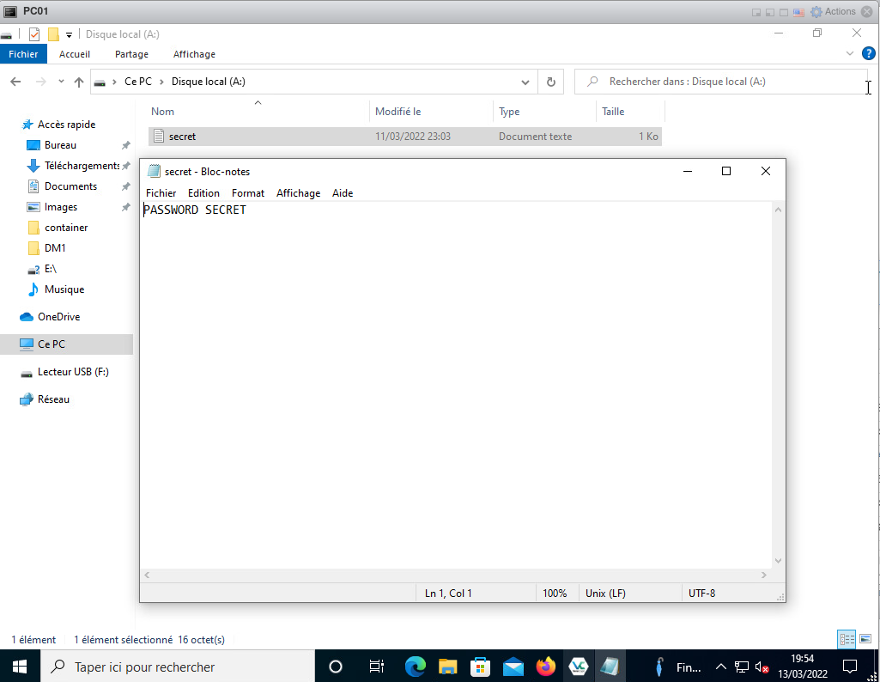Expand the Explorer ribbon chevron
880x682 pixels.
coord(850,54)
